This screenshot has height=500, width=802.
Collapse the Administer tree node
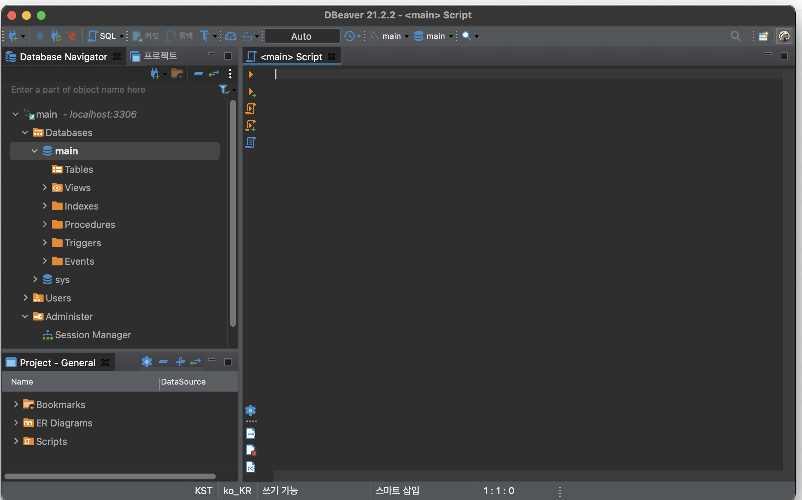point(25,316)
